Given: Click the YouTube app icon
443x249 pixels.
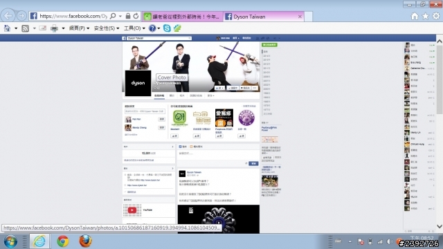Looking at the screenshot, I should (x=132, y=210).
